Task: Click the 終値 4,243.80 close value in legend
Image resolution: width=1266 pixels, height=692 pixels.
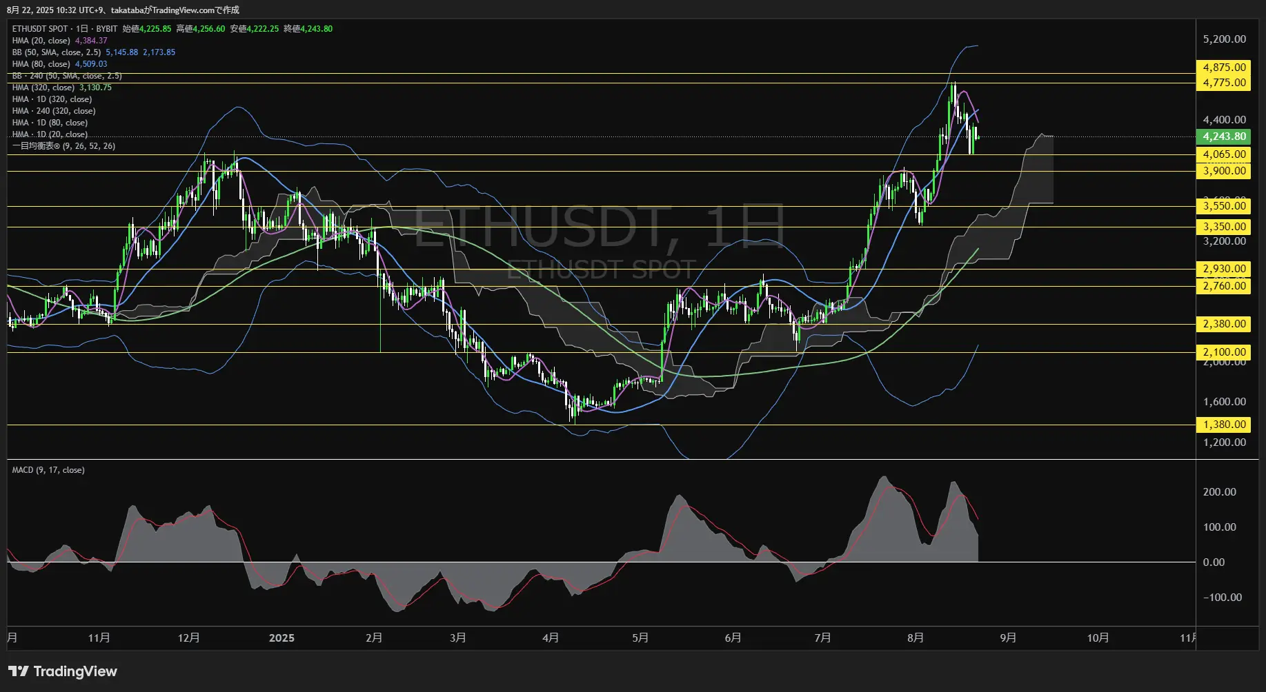Action: pos(308,29)
